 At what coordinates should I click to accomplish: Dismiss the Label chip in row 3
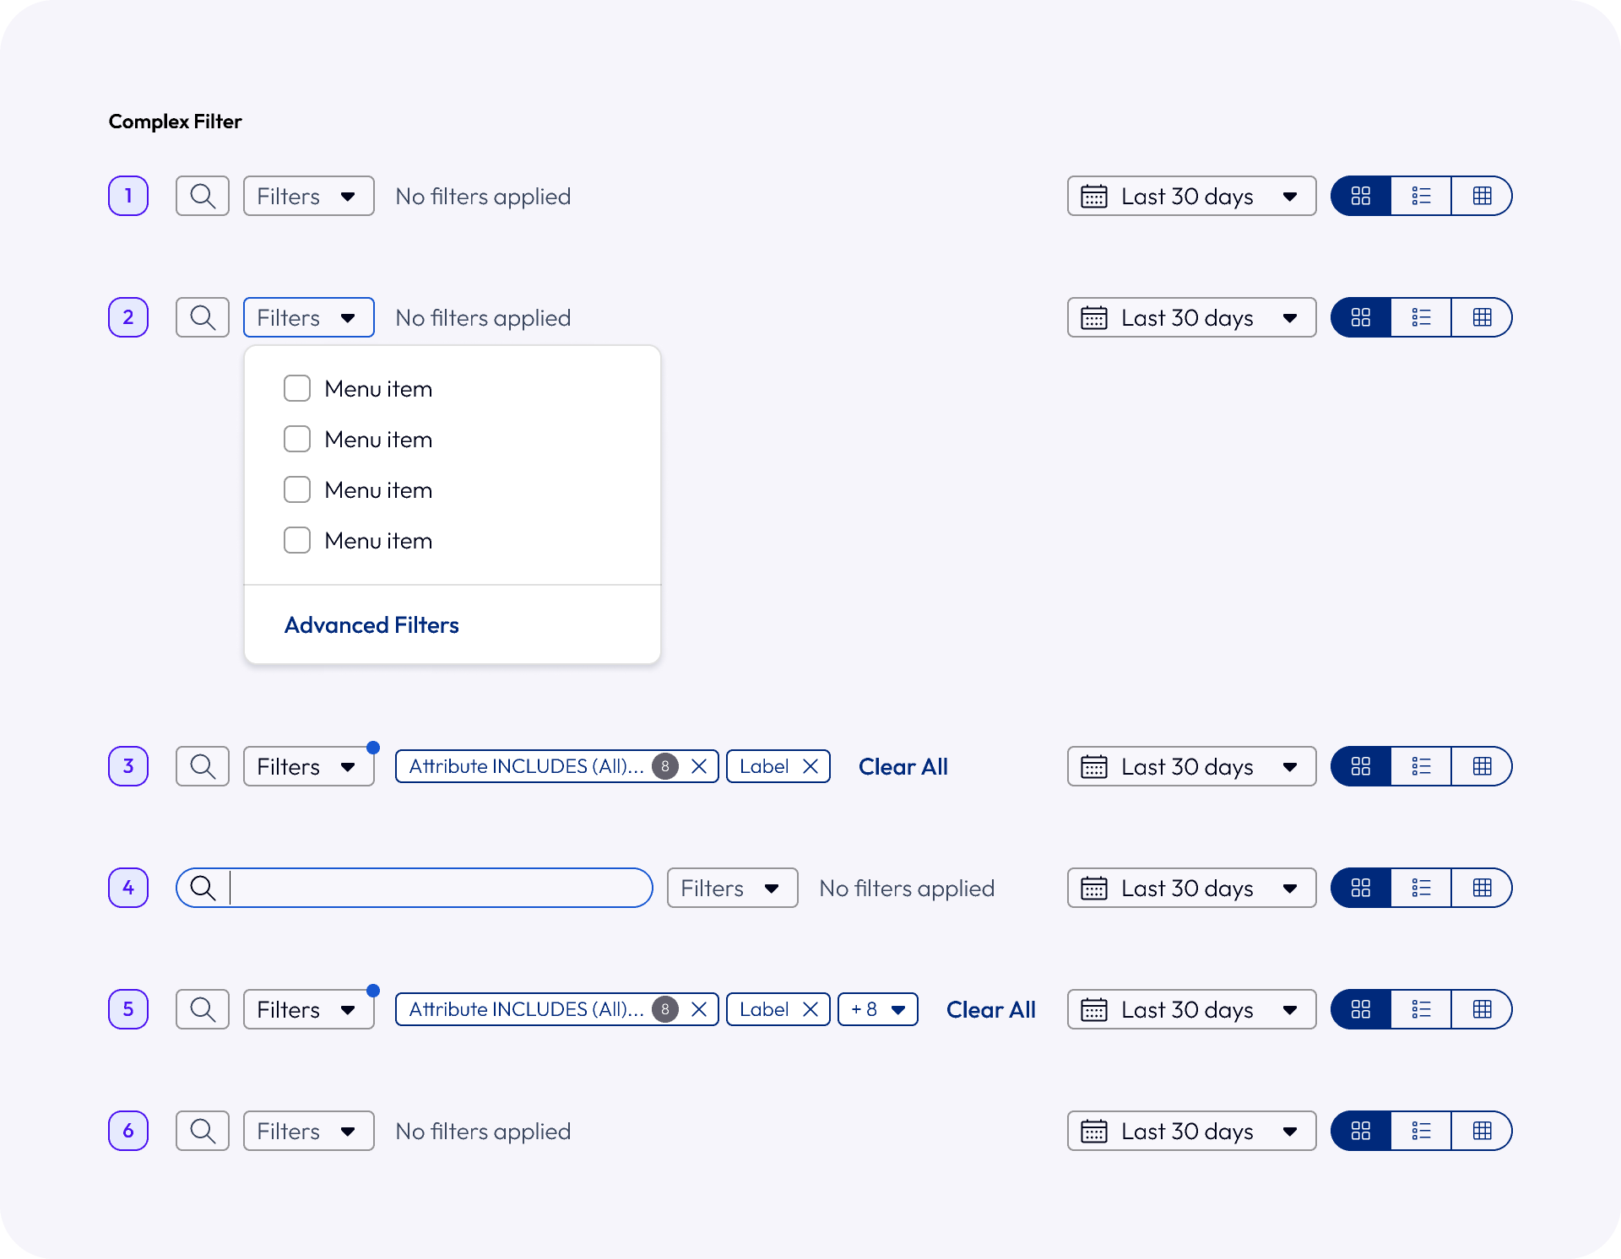(x=810, y=766)
